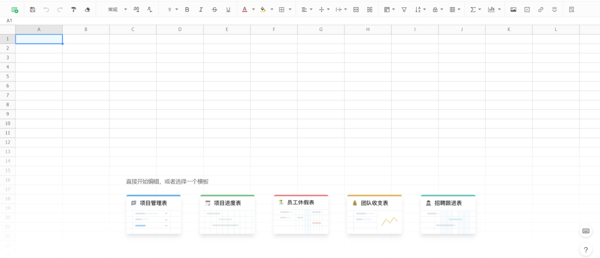
Task: Click the A1 cell name box
Action: (9, 20)
